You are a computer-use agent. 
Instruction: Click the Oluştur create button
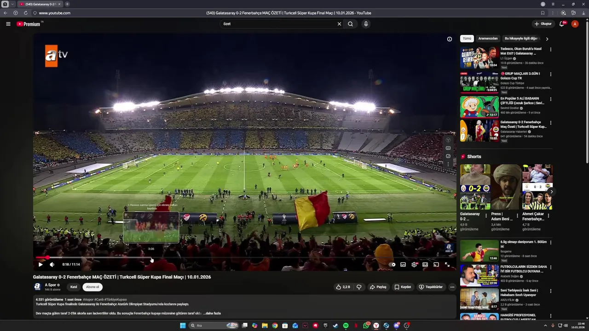543,24
